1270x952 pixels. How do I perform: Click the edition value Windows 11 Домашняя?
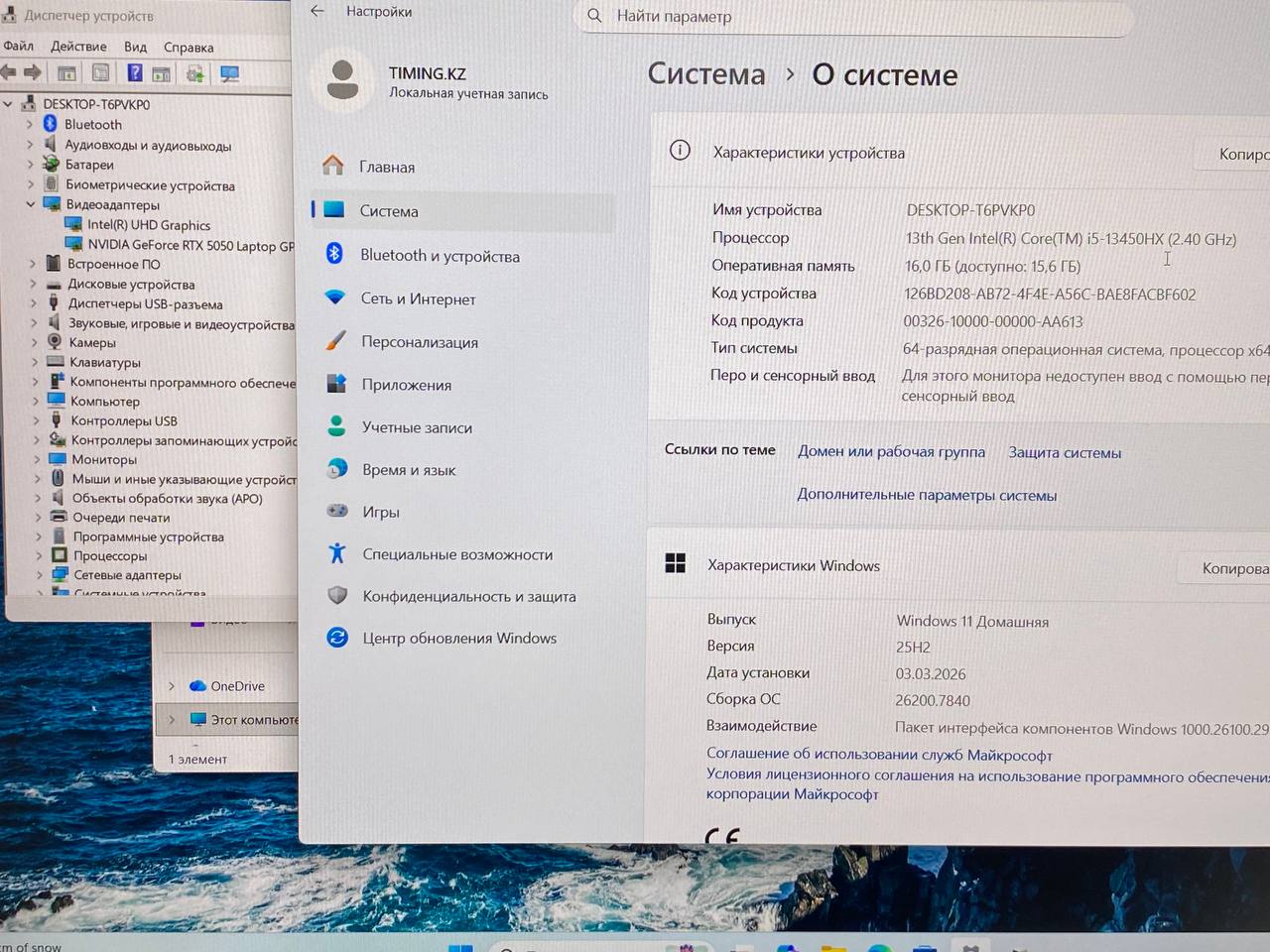(x=972, y=621)
